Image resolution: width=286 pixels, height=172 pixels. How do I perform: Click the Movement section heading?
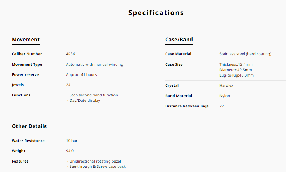(26, 40)
